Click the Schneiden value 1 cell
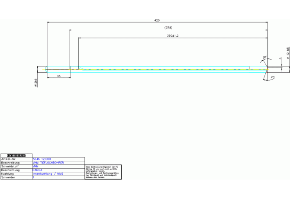290x199 pixels. click(x=34, y=177)
